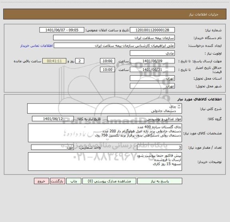
Task: Click the پاسخ به نیاز button
Action: (x=160, y=181)
